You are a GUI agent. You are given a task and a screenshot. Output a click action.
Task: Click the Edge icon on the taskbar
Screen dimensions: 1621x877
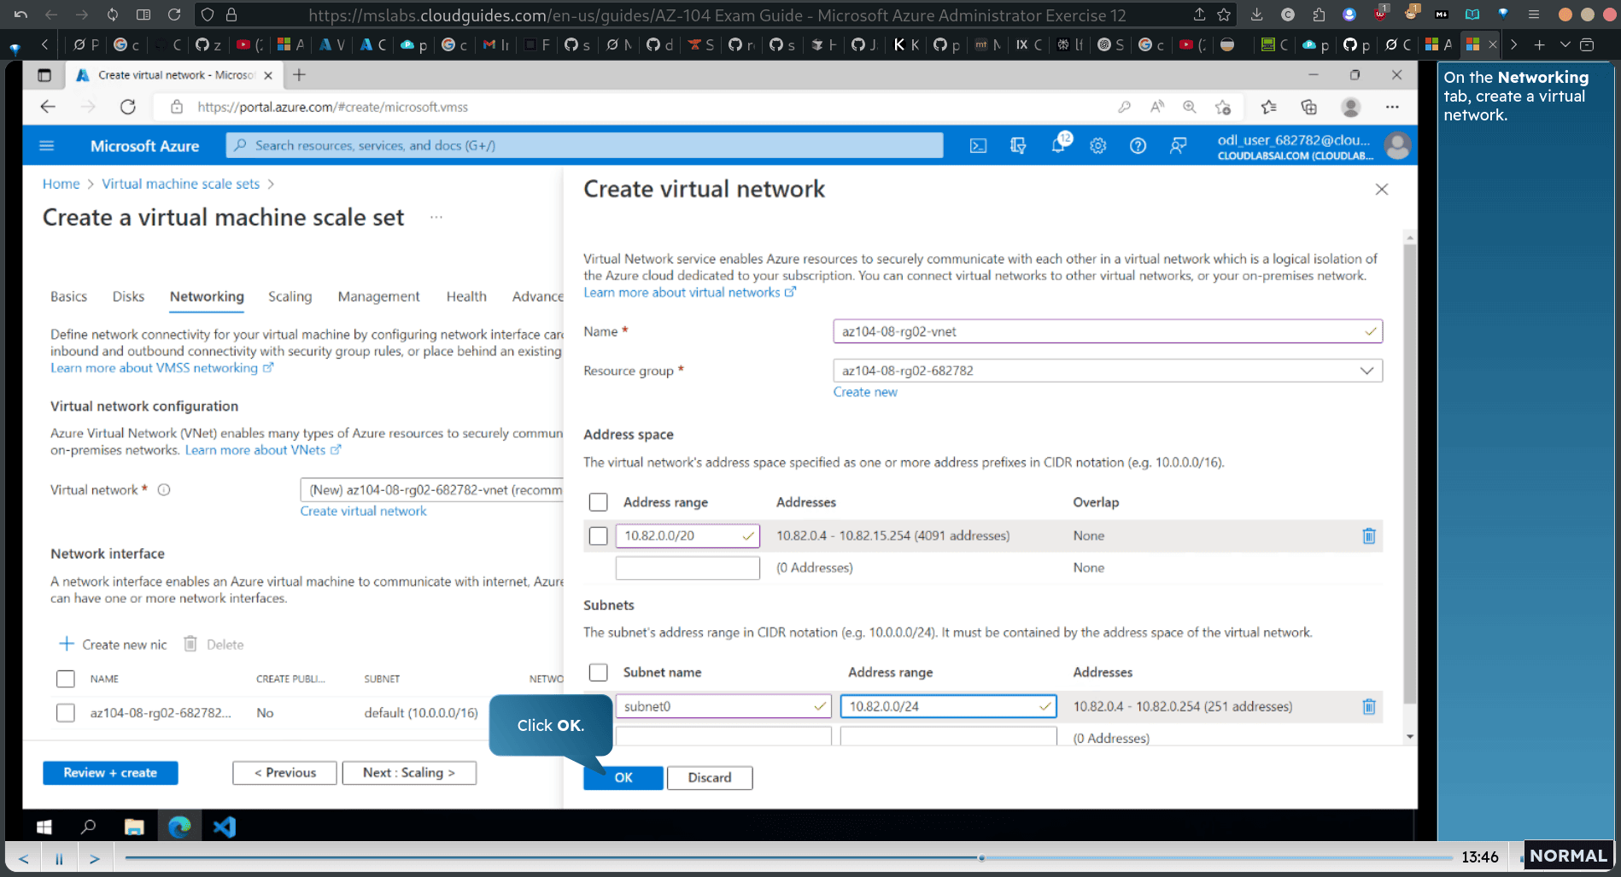coord(179,827)
